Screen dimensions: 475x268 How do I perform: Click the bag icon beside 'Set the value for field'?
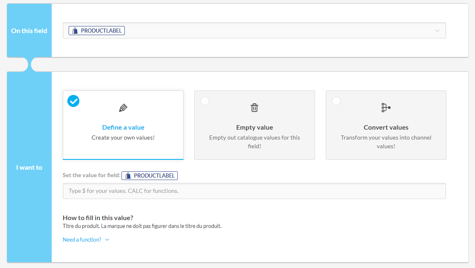coord(128,176)
